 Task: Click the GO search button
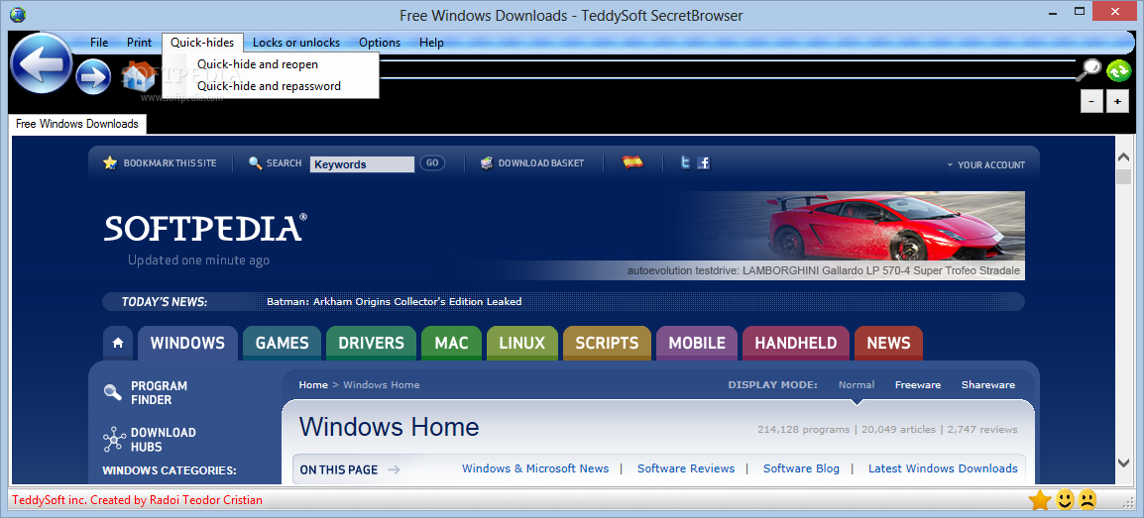[x=432, y=163]
